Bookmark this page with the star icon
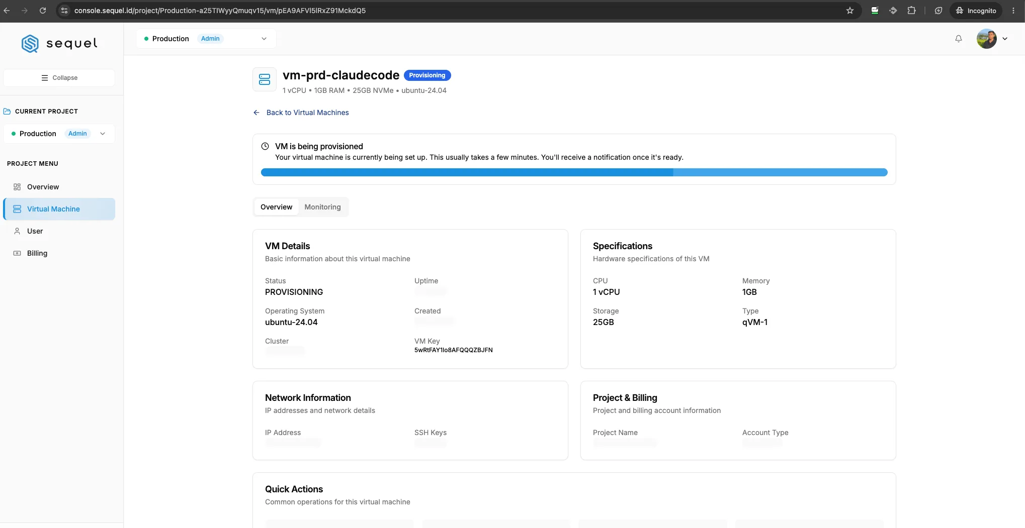The image size is (1025, 528). coord(850,11)
